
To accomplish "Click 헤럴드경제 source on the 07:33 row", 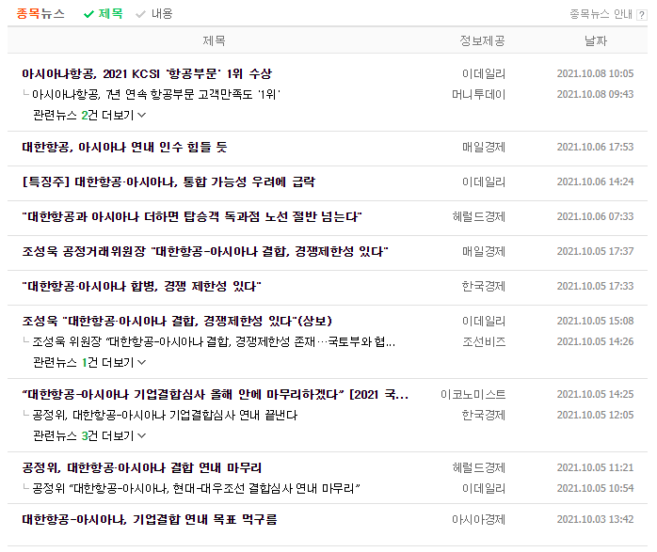I will [x=478, y=217].
